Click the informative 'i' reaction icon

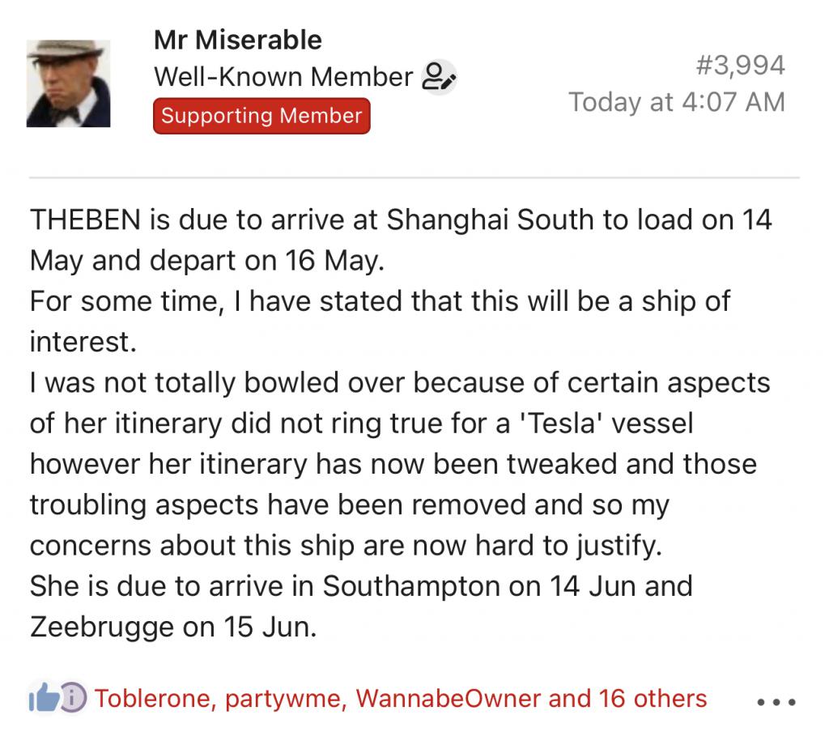[72, 697]
